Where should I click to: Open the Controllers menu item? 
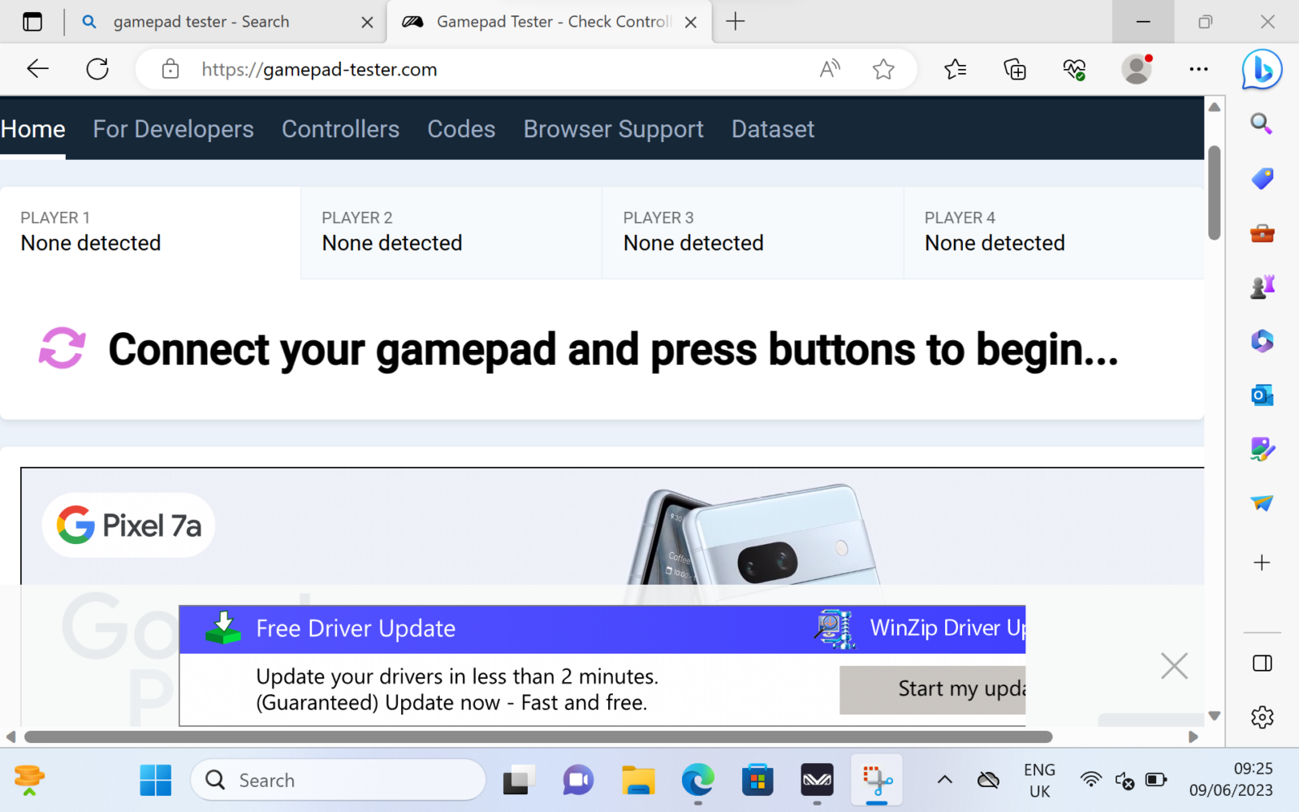click(x=340, y=128)
